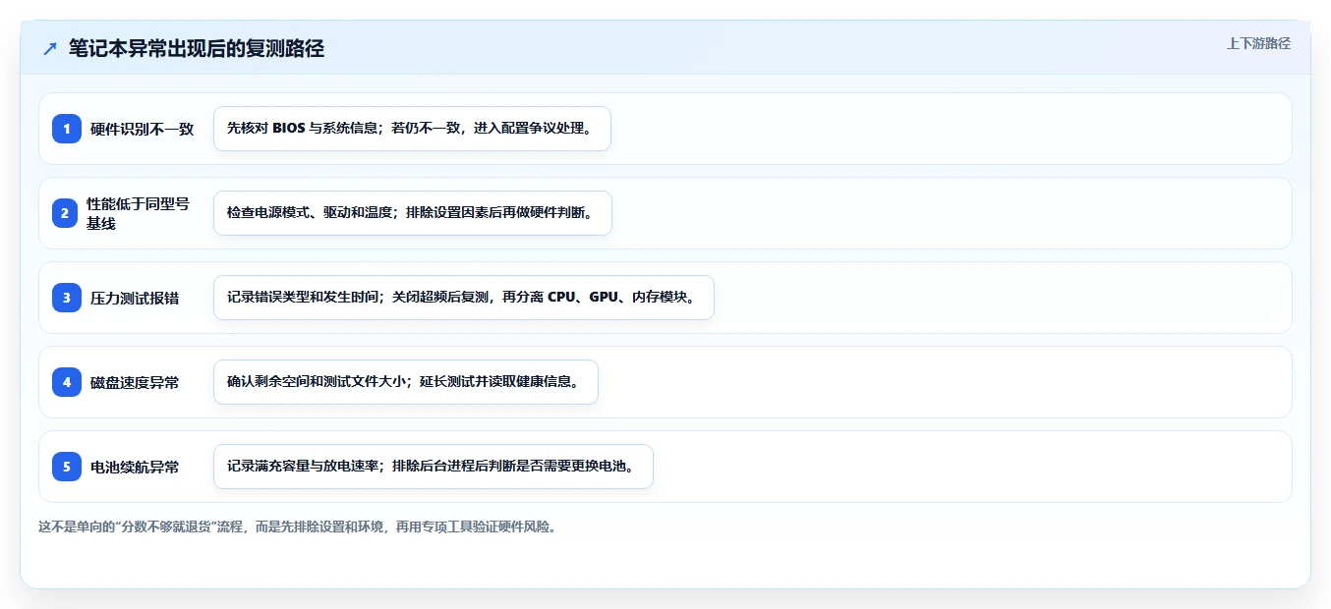The height and width of the screenshot is (609, 1331).
Task: Click the 上下游路径 label
Action: [x=1258, y=43]
